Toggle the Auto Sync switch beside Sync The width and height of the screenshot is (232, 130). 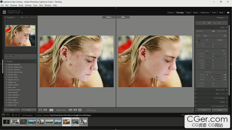tap(196, 110)
